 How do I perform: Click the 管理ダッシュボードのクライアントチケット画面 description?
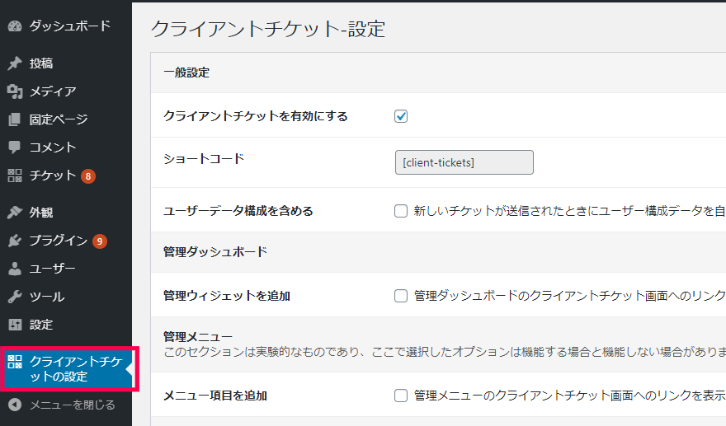coord(569,296)
